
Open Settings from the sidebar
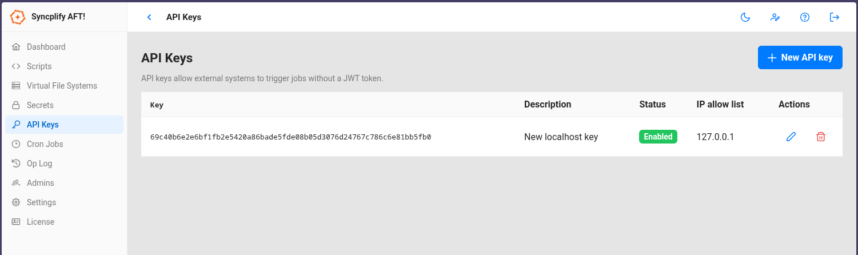(41, 202)
